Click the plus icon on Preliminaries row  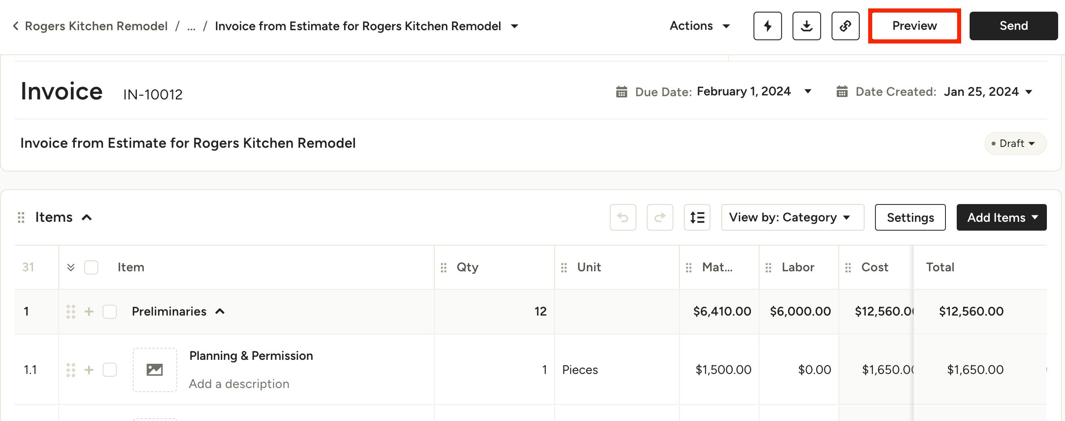pyautogui.click(x=89, y=312)
